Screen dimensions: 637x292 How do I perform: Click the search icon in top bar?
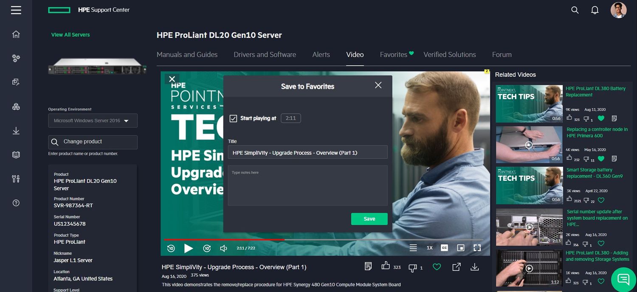(575, 10)
